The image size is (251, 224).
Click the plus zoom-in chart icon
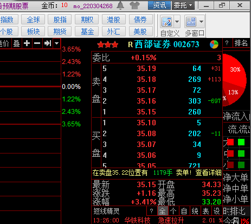click(x=27, y=43)
